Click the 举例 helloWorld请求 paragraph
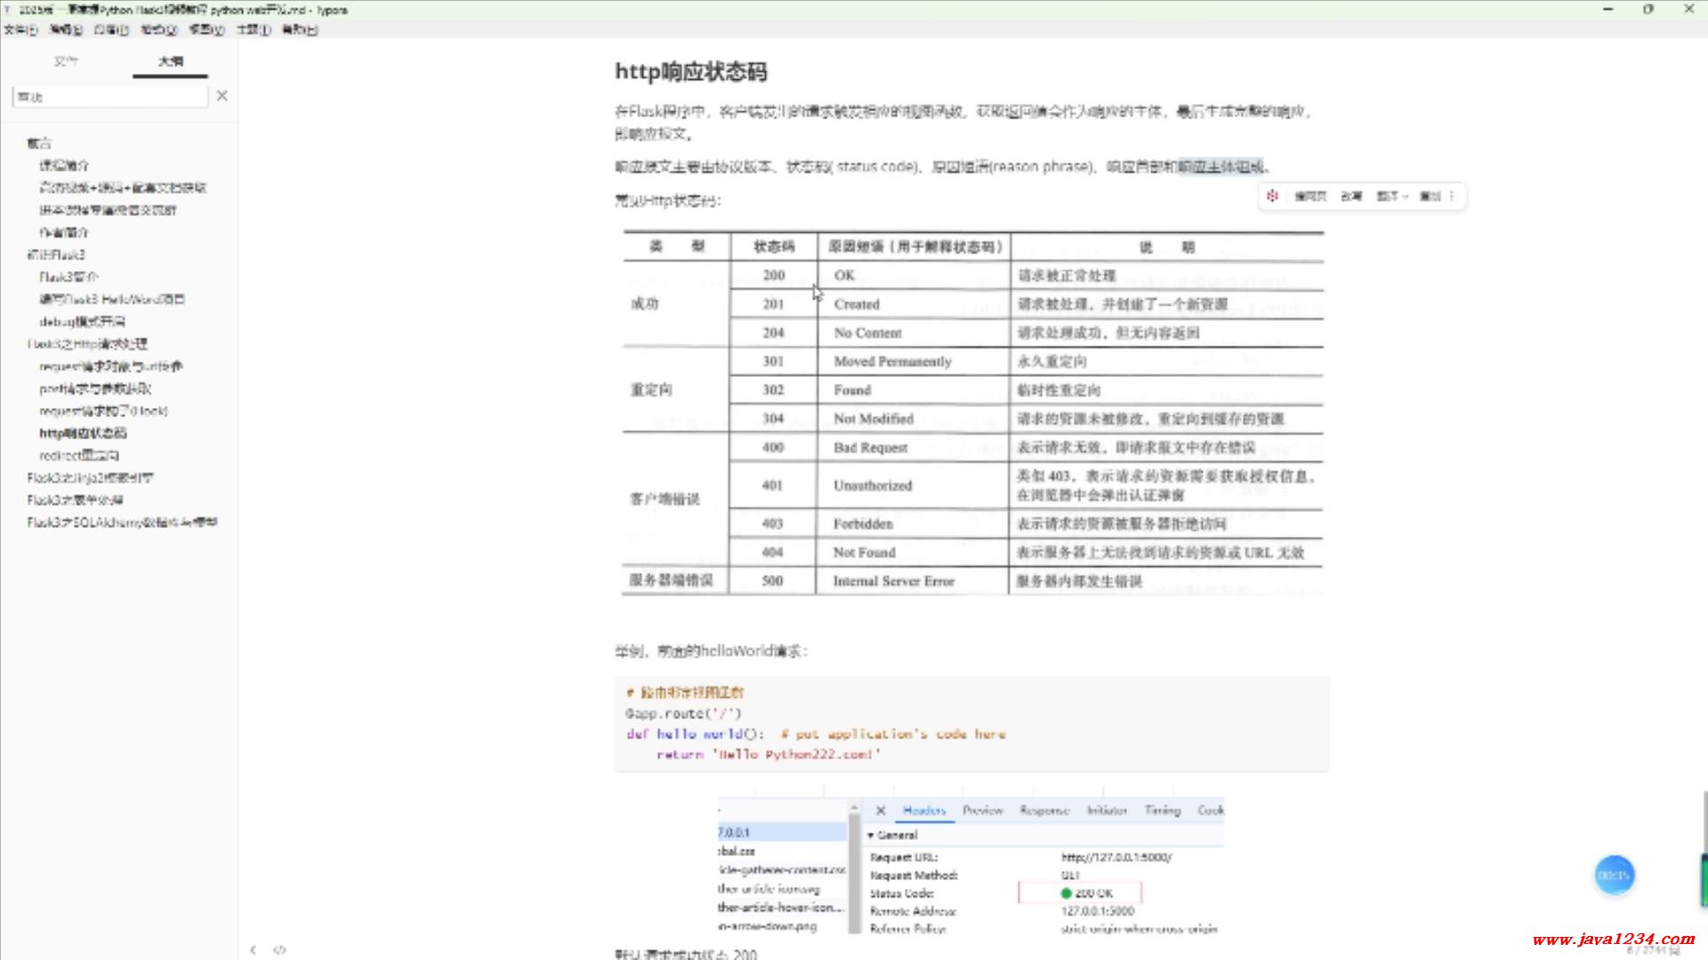Screen dimensions: 1708x960 coord(711,651)
